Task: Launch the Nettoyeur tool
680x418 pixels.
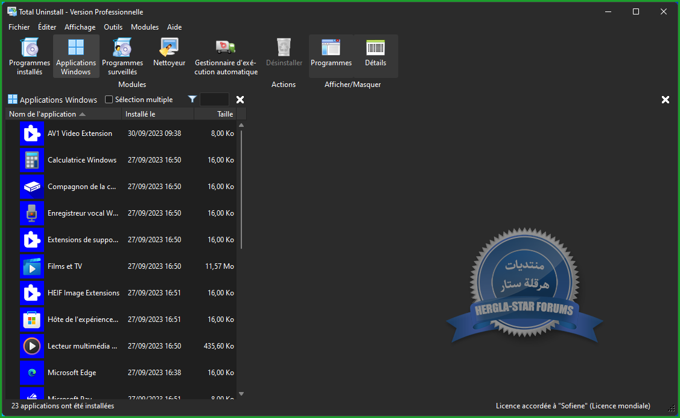Action: (169, 53)
